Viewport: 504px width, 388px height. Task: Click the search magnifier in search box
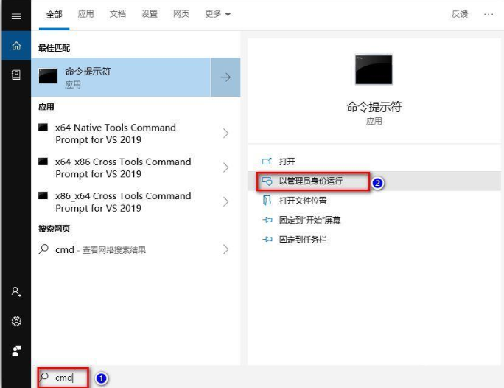44,377
